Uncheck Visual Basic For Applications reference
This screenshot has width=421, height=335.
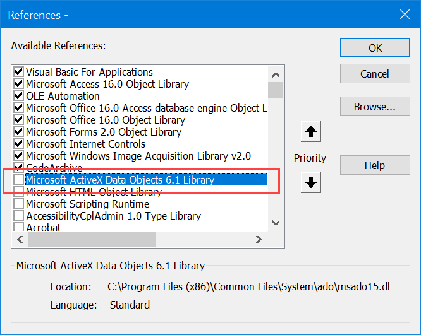19,73
